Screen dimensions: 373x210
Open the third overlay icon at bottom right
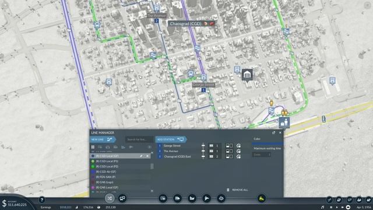pos(349,199)
